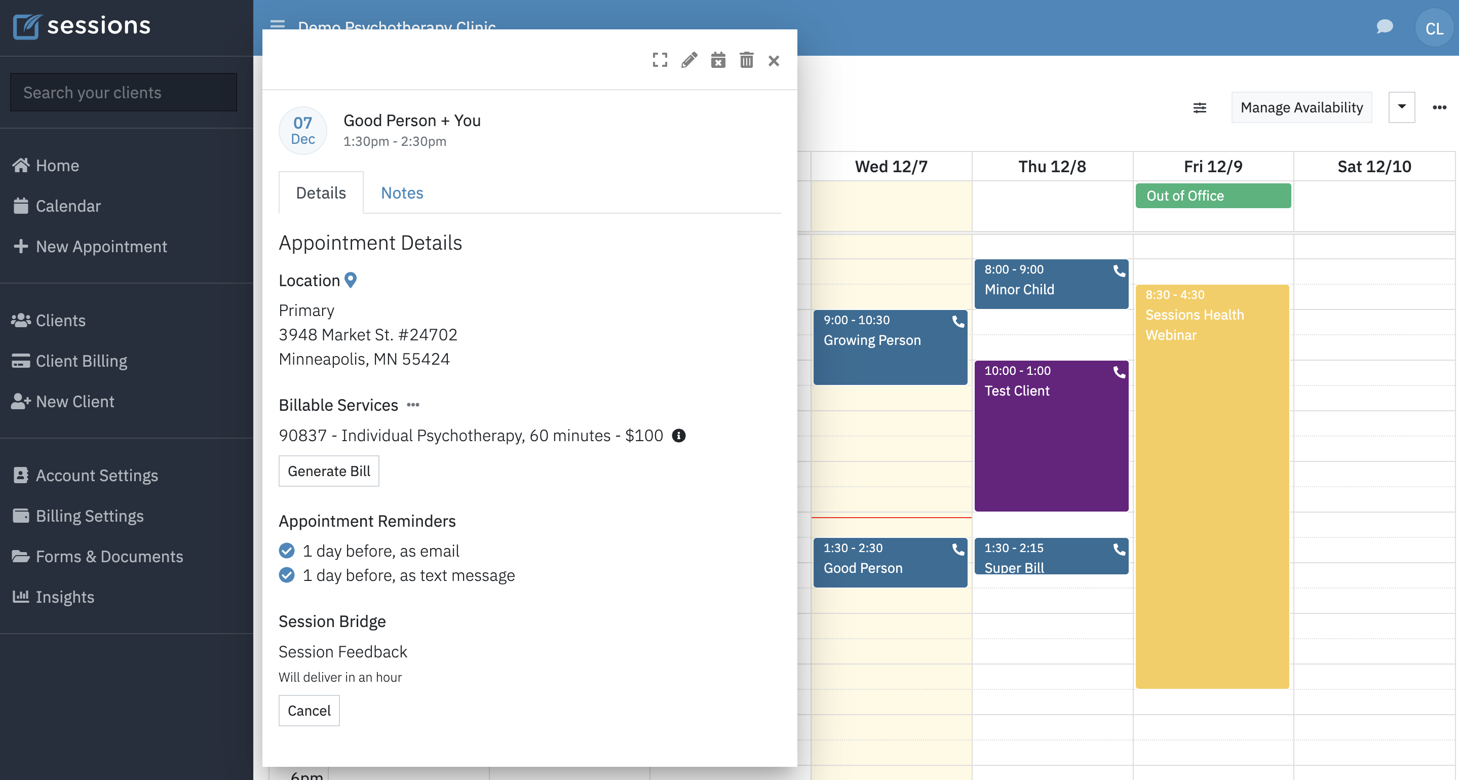Click the delete appointment trash icon
This screenshot has width=1459, height=780.
pyautogui.click(x=747, y=61)
